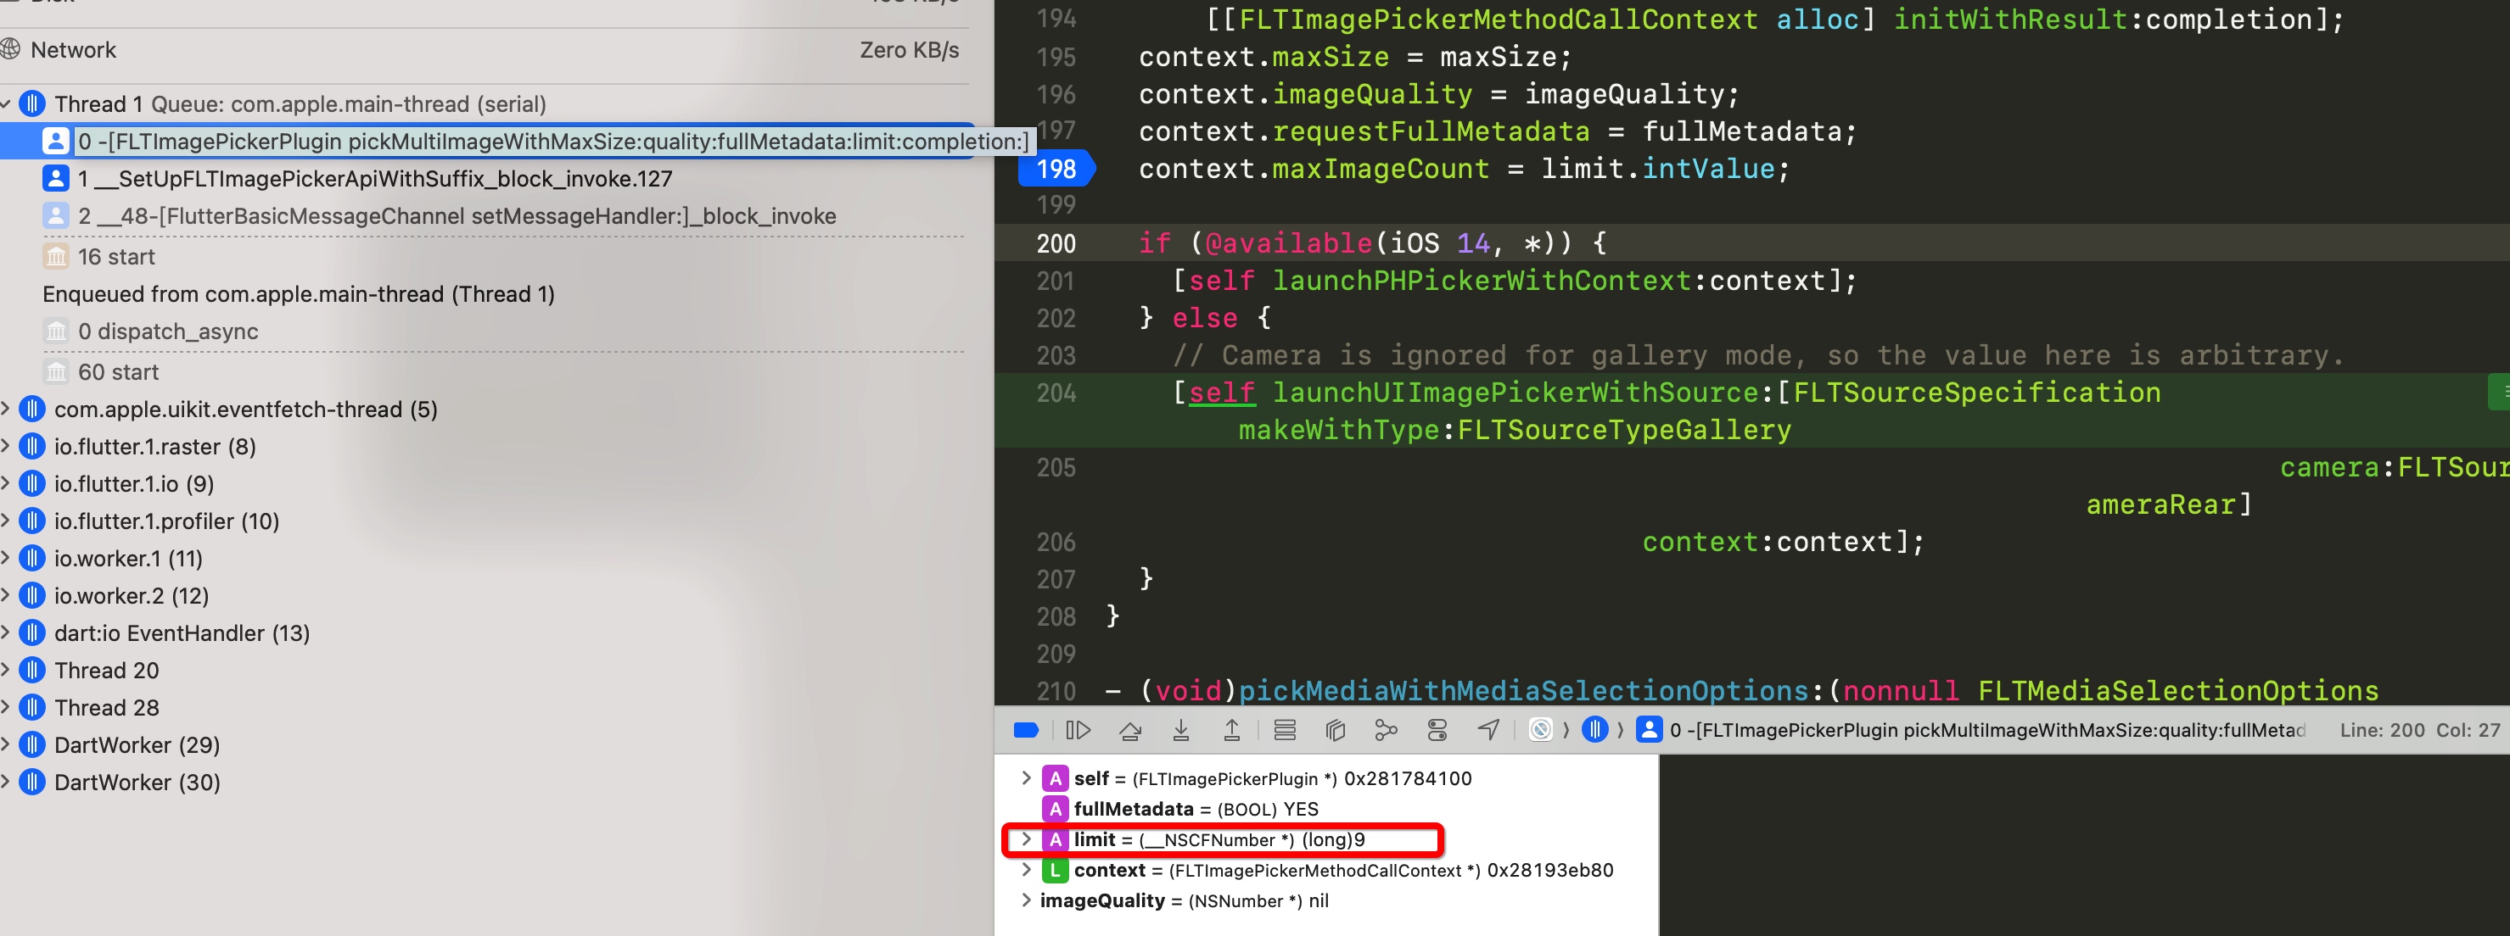This screenshot has width=2510, height=936.
Task: Click the Step Out debug icon
Action: [x=1231, y=729]
